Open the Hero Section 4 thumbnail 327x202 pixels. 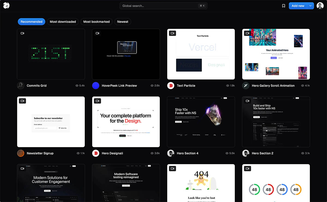(x=201, y=122)
